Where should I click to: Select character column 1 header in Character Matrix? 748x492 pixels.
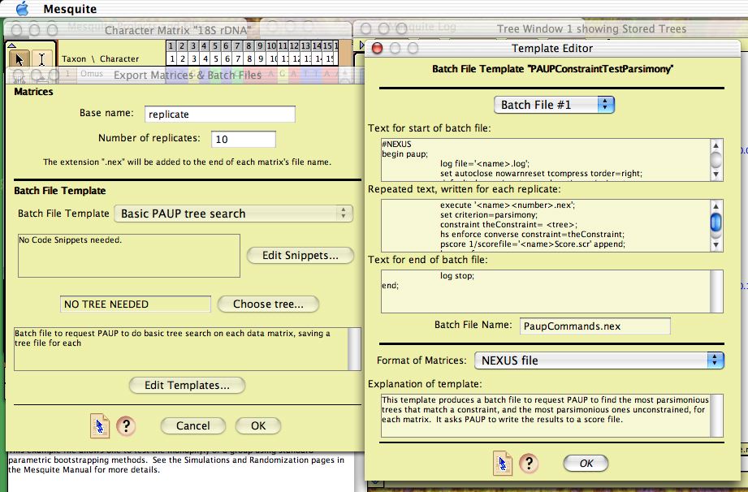(171, 46)
